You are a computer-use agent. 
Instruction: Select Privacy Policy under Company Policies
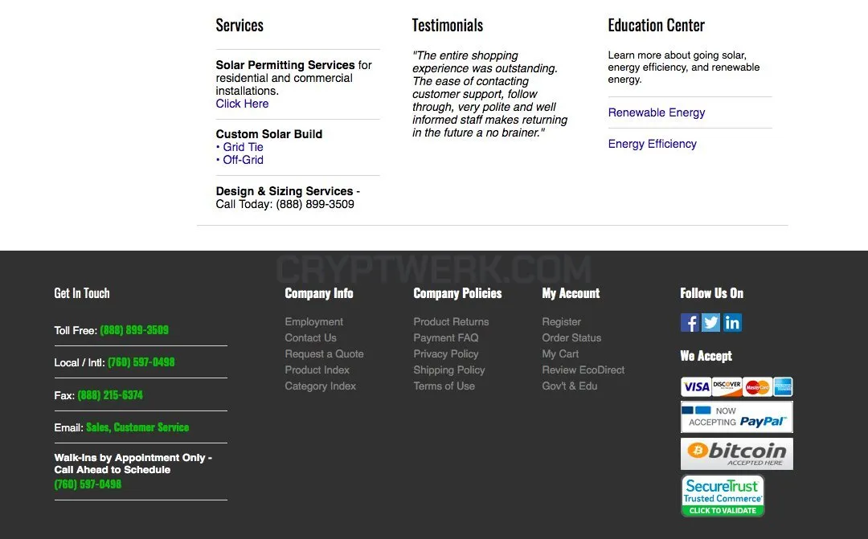[x=445, y=353]
